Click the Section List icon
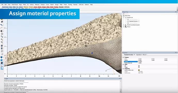Image resolution: width=178 pixels, height=93 pixels. (126, 18)
